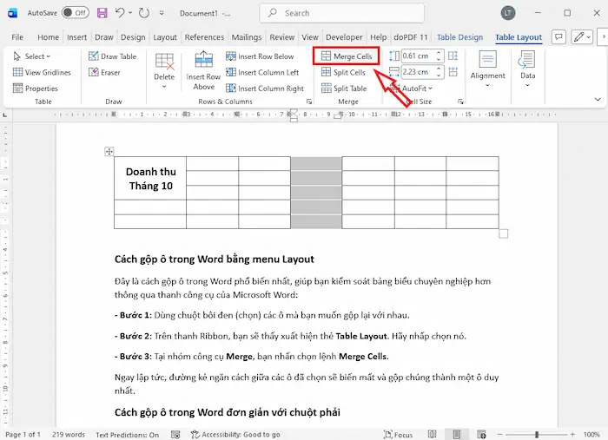608x440 pixels.
Task: Toggle the AutoSave switch
Action: tap(76, 13)
